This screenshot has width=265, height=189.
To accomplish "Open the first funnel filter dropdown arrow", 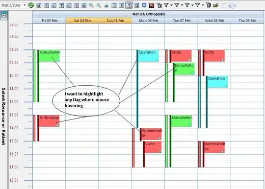I will tap(172, 5).
